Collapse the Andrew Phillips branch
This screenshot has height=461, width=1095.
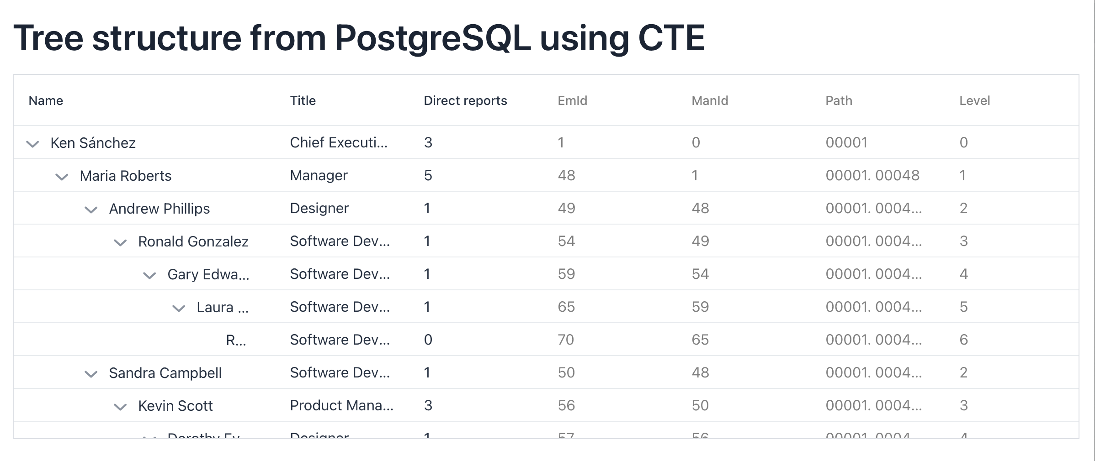[x=90, y=209]
